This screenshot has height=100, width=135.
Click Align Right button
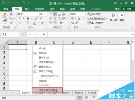[x=59, y=19]
